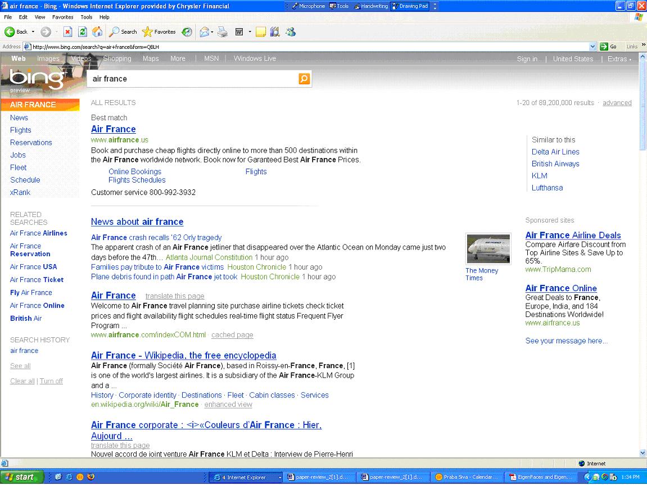Screen dimensions: 647x485
Task: Go to the browser Home page icon
Action: (x=97, y=32)
